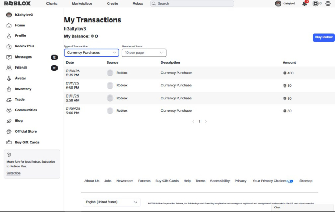This screenshot has height=212, width=335.
Task: Click Roblox source avatar for 01/16/26 row
Action: point(110,73)
